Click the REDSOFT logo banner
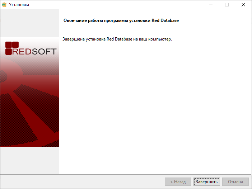The image size is (252, 189). (29, 92)
